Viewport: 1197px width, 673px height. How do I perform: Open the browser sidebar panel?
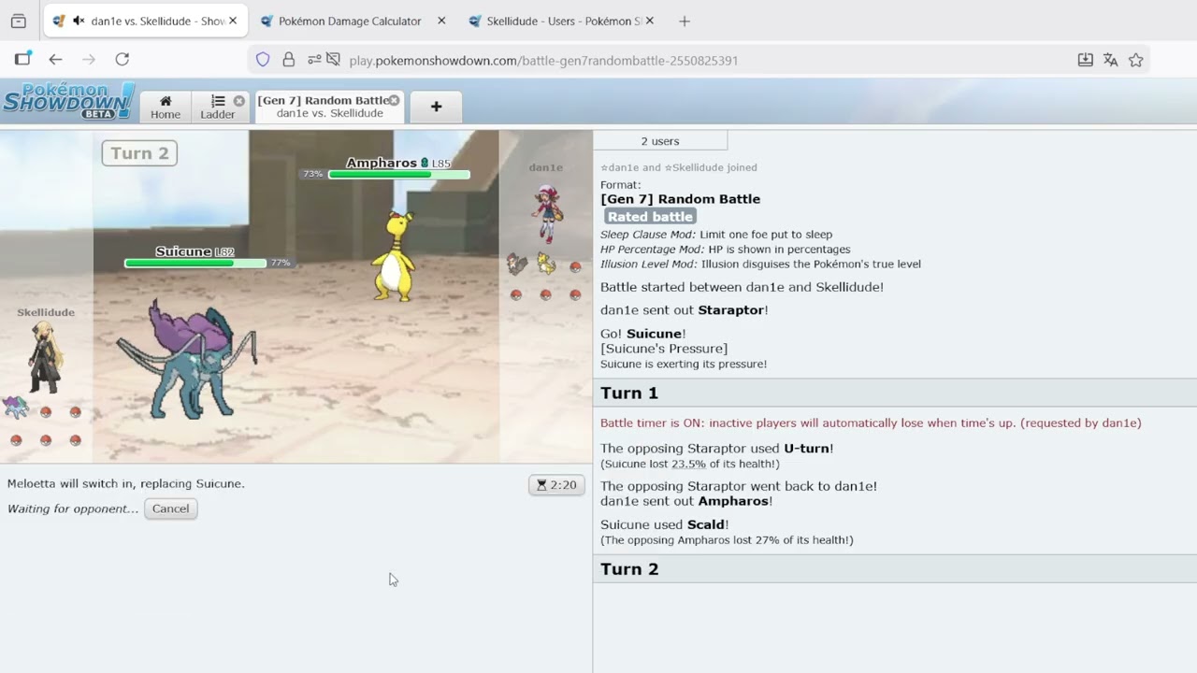coord(22,59)
